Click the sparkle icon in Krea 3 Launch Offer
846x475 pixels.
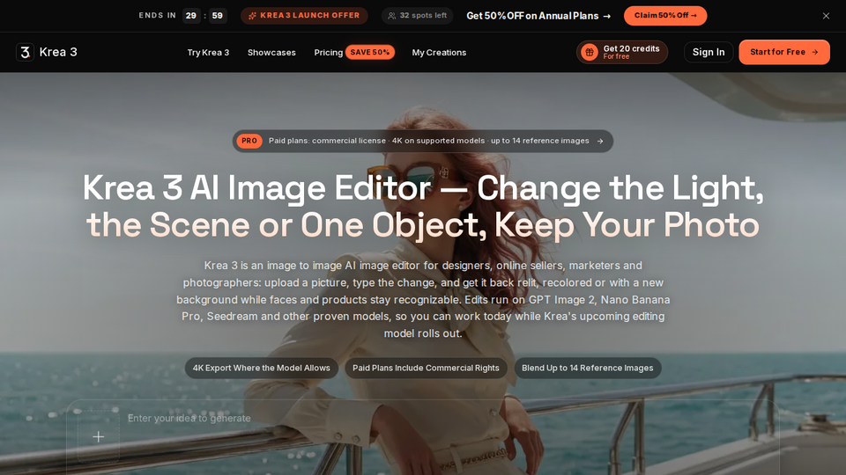tap(252, 16)
